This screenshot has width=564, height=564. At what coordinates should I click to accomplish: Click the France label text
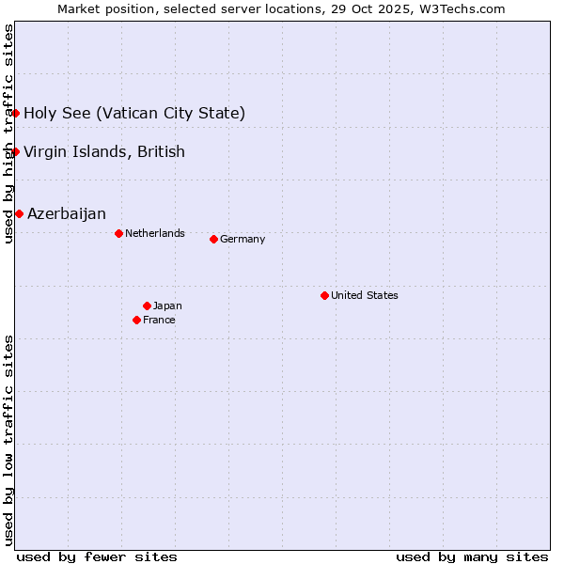click(159, 320)
